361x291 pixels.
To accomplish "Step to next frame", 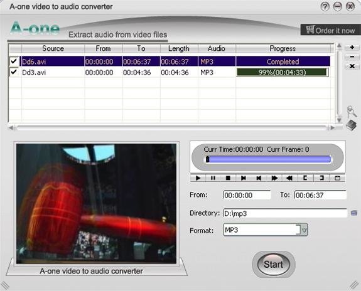I will [244, 178].
